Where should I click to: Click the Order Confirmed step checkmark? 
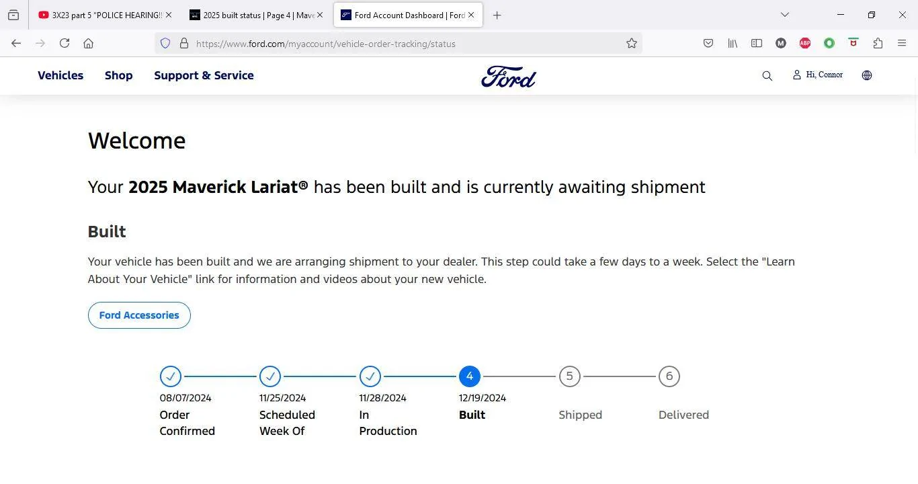tap(171, 376)
